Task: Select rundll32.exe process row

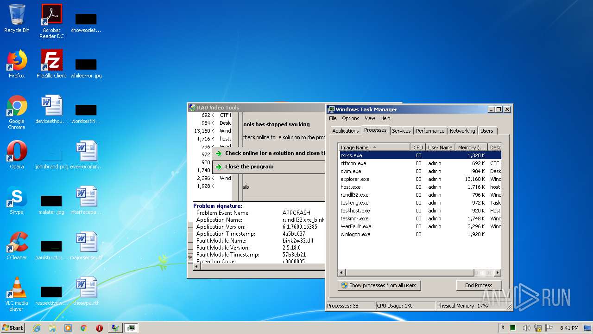Action: click(x=420, y=195)
